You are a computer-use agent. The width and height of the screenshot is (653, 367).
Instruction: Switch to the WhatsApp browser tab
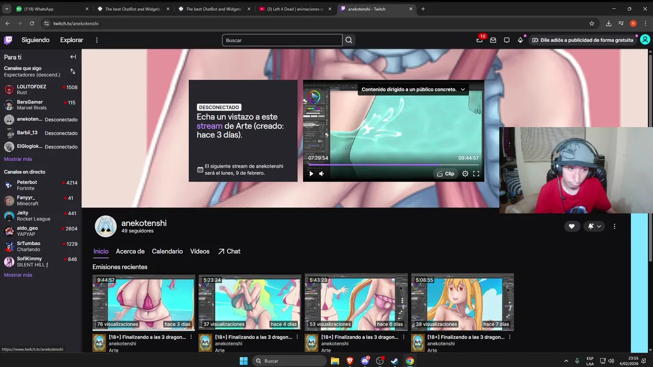pyautogui.click(x=53, y=9)
